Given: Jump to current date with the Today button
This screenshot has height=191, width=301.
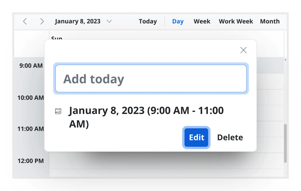Looking at the screenshot, I should [148, 21].
